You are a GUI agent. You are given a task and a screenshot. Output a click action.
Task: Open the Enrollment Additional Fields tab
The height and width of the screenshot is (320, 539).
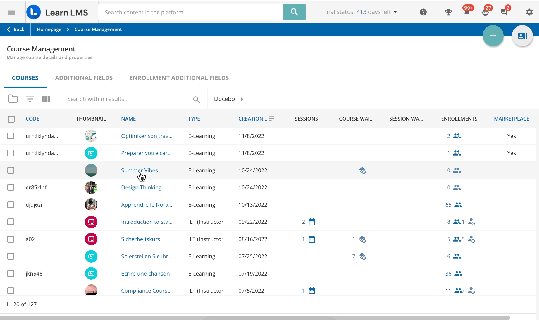[179, 78]
